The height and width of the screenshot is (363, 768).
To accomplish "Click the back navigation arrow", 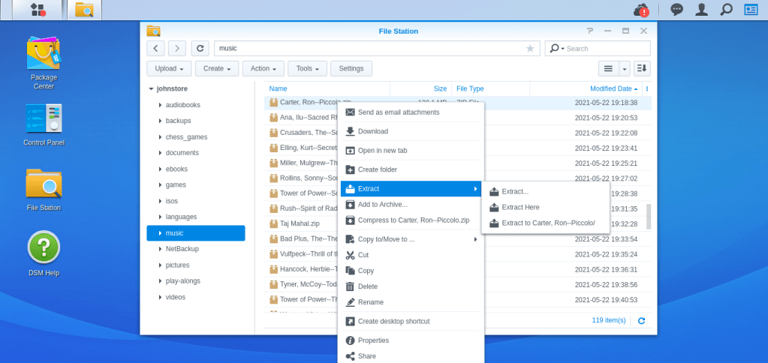I will (x=155, y=48).
